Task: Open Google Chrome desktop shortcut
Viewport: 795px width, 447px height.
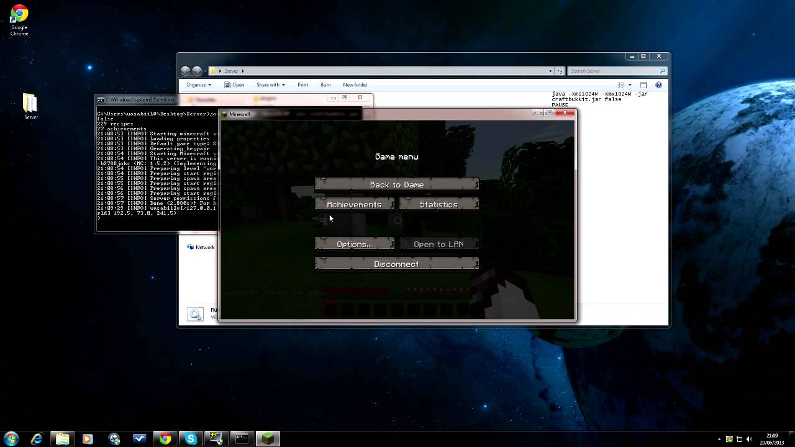Action: pos(19,20)
